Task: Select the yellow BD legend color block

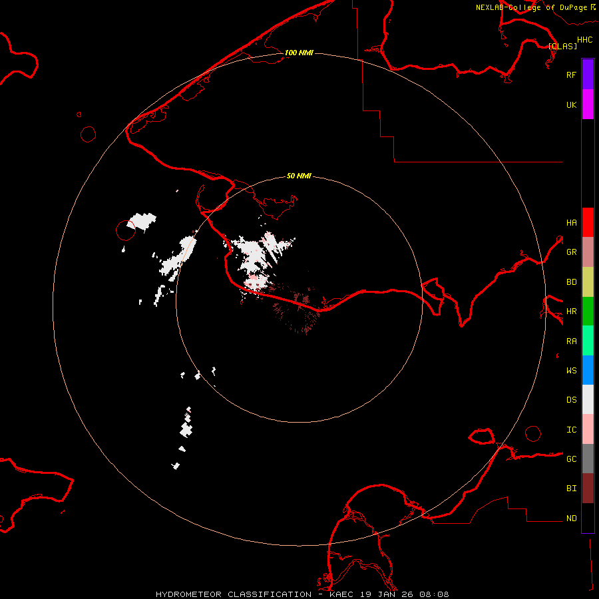Action: (588, 282)
